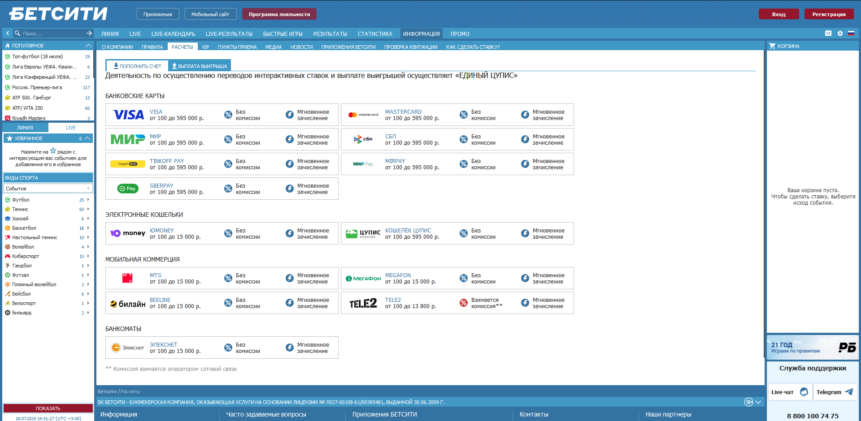Expand the footer license bar chevron
The image size is (861, 421).
click(758, 402)
